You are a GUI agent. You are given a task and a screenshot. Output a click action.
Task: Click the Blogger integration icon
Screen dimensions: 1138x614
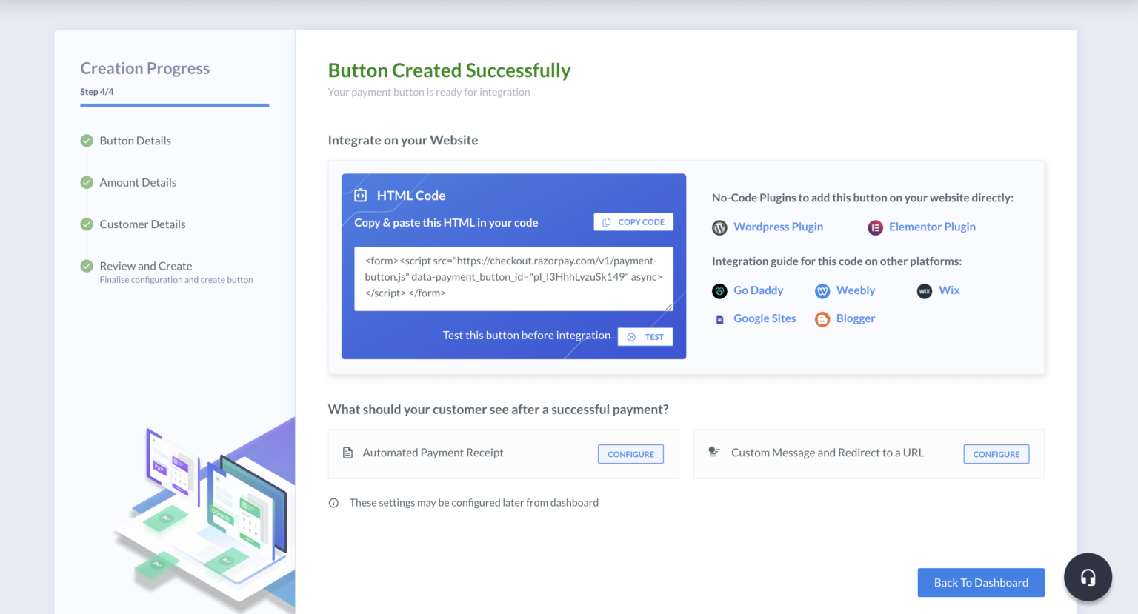(822, 318)
